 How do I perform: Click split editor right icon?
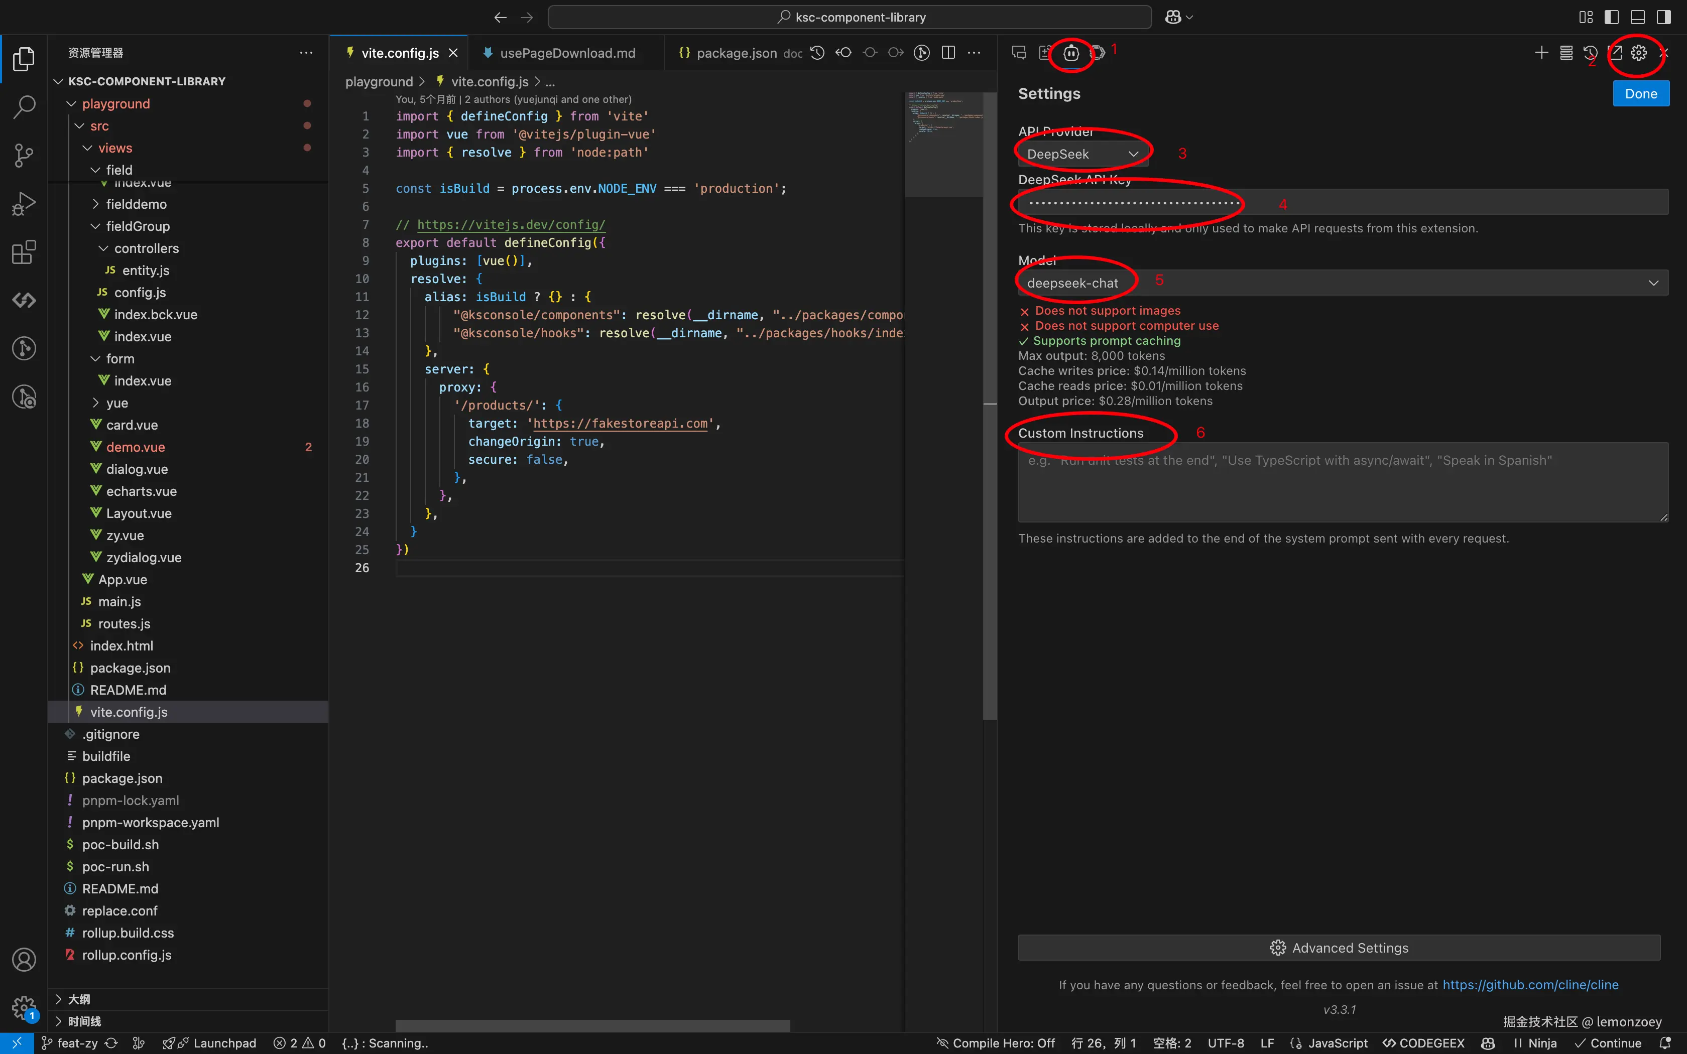pyautogui.click(x=948, y=53)
